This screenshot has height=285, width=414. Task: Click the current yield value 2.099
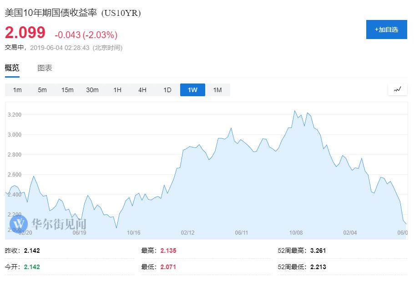(x=25, y=33)
